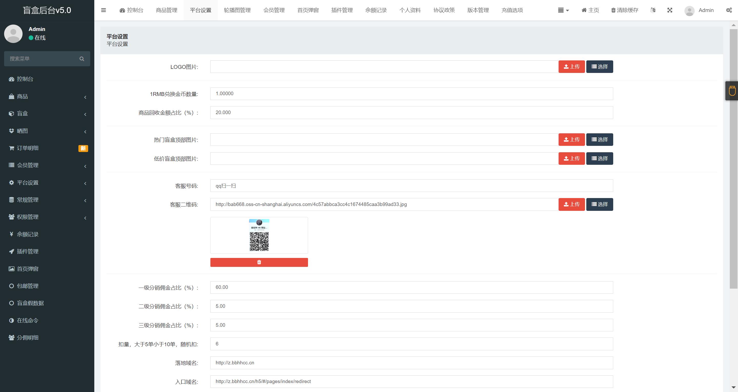Click the 落地域名 input field
The height and width of the screenshot is (392, 738).
click(x=412, y=362)
